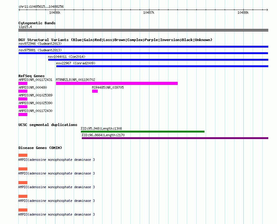This screenshot has height=224, width=277.
Task: Click the blue bar for nsv975881
Action: [x=143, y=53]
